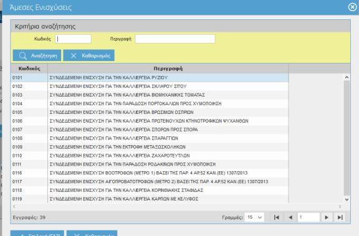Click description ending in ΚΑΡΠΩΝ ΜΕ ΚΕΛΥΦΟΣ
The width and height of the screenshot is (359, 236).
(x=124, y=199)
